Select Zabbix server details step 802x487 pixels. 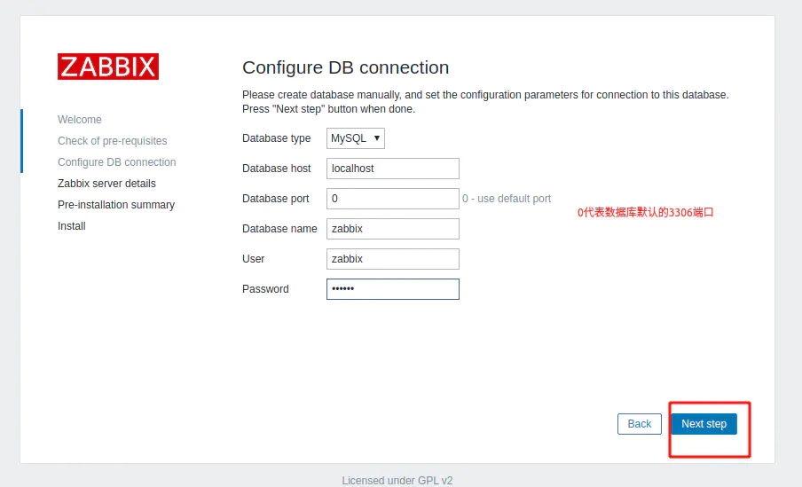point(106,184)
